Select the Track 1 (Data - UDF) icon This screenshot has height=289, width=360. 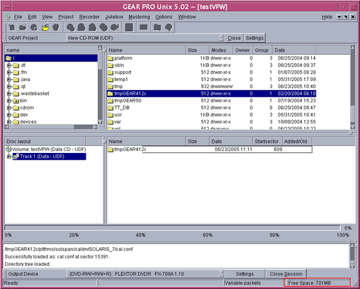coord(16,157)
